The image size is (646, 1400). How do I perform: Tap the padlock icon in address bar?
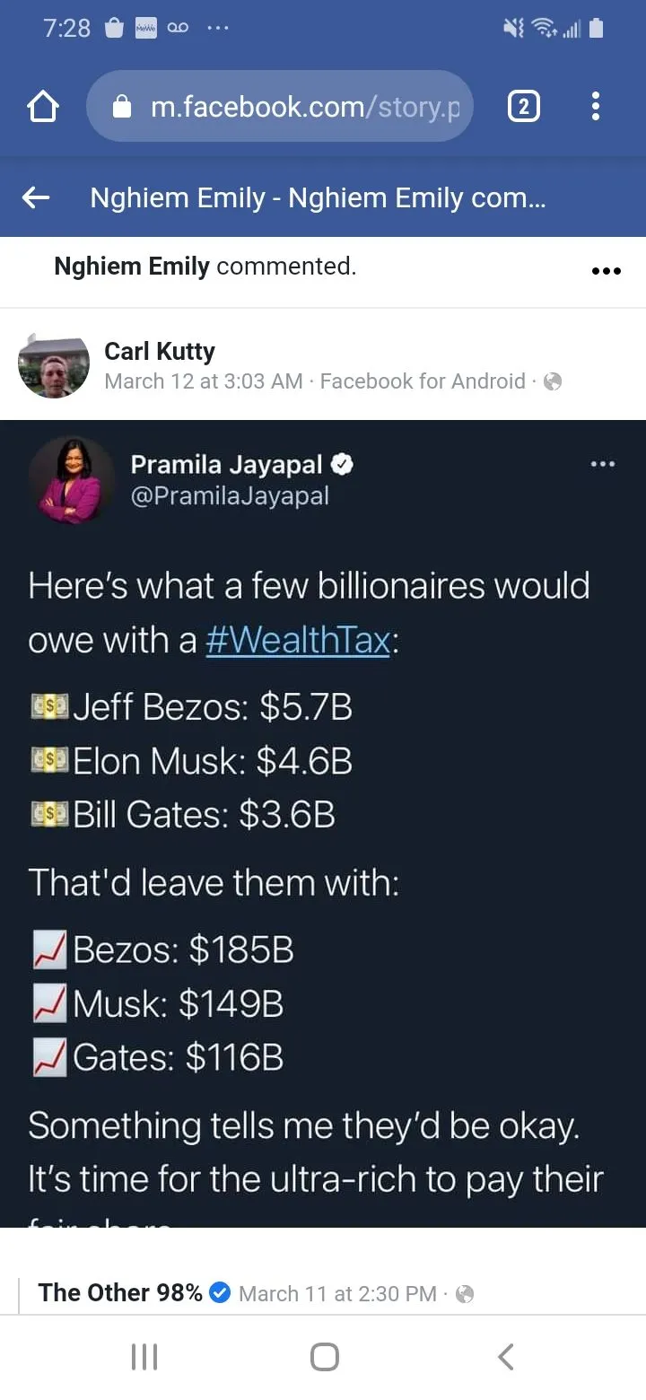123,108
